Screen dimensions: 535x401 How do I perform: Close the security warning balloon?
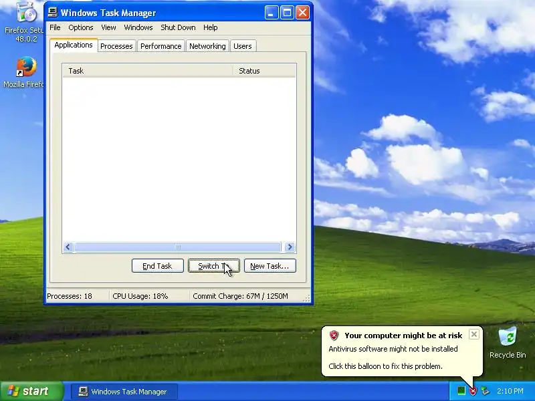point(474,335)
